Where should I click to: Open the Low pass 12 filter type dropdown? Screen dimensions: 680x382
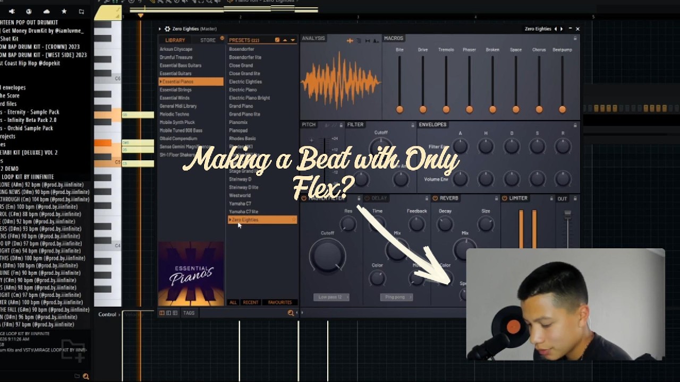click(331, 297)
